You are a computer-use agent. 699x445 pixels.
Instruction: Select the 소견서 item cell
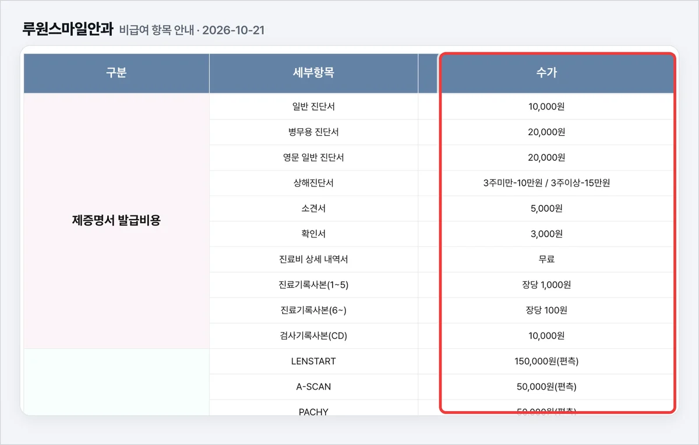pyautogui.click(x=313, y=209)
